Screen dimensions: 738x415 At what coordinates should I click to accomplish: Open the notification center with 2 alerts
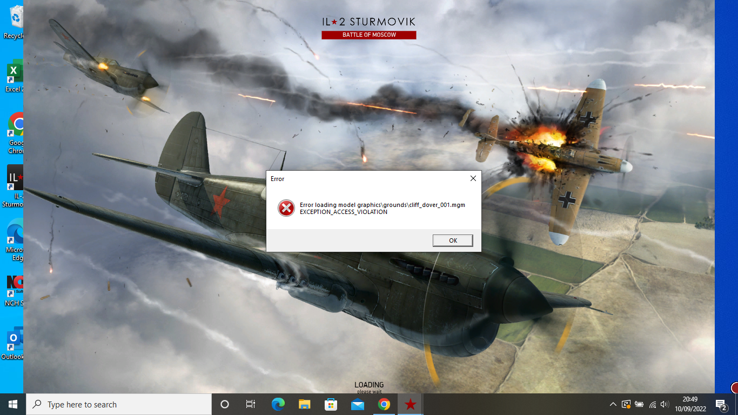[721, 404]
